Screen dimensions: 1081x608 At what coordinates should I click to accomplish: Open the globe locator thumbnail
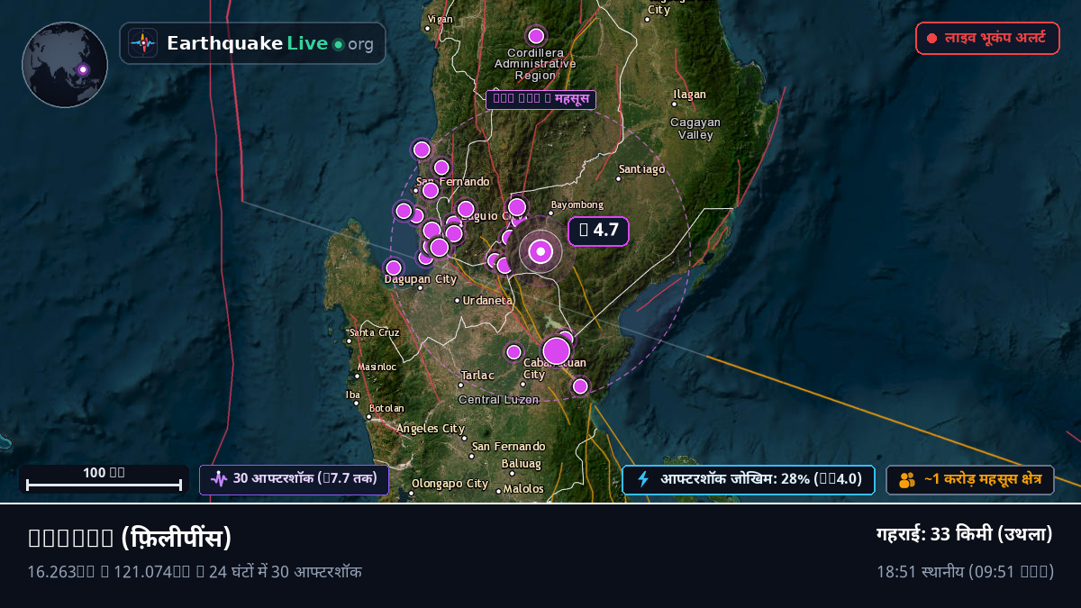pos(65,65)
